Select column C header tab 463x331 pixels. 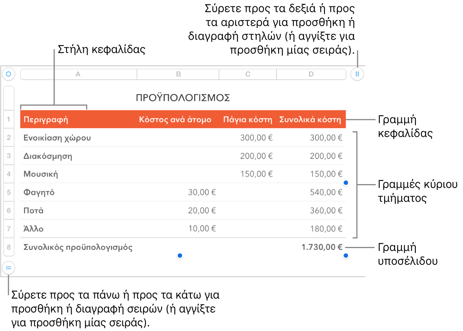pos(248,74)
